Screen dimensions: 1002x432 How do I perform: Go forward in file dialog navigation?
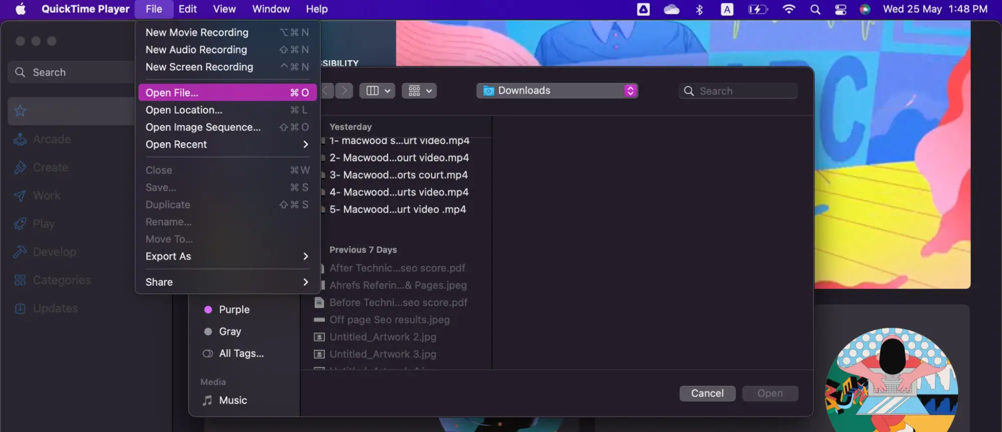point(344,91)
